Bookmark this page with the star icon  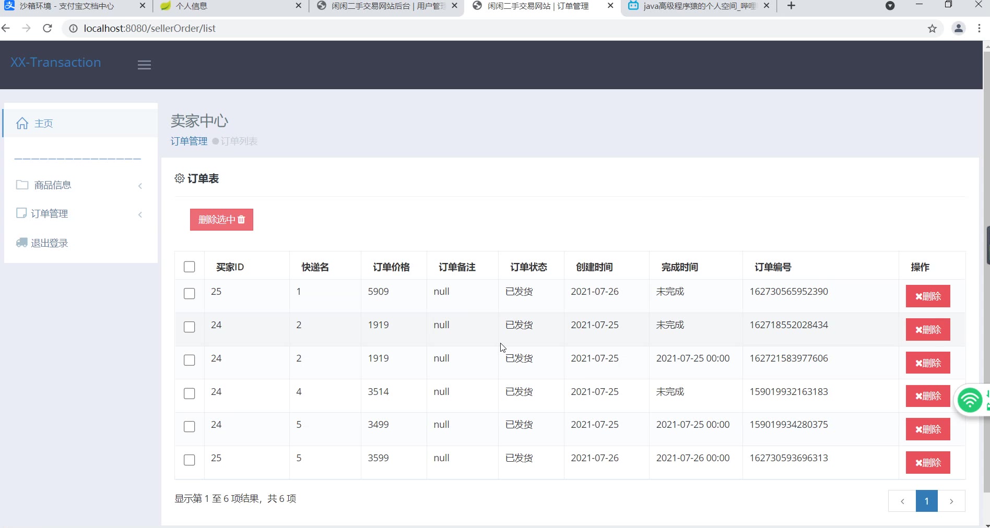click(x=933, y=29)
